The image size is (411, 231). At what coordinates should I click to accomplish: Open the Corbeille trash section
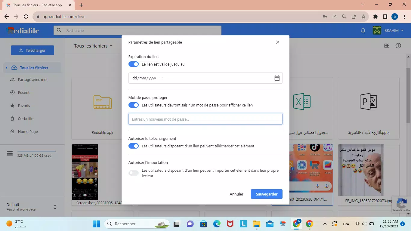coord(26,119)
